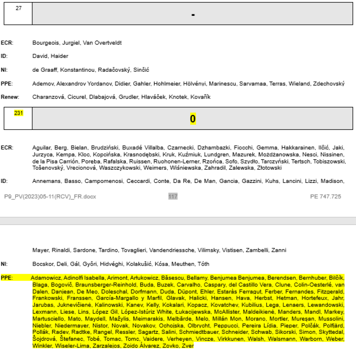This screenshot has width=356, height=354.
Task: Click the PE 747.725 reference in the footer
Action: pos(326,196)
